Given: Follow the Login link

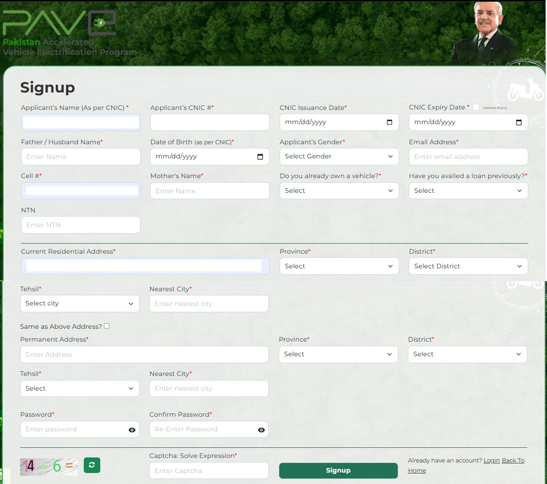Looking at the screenshot, I should [x=491, y=461].
